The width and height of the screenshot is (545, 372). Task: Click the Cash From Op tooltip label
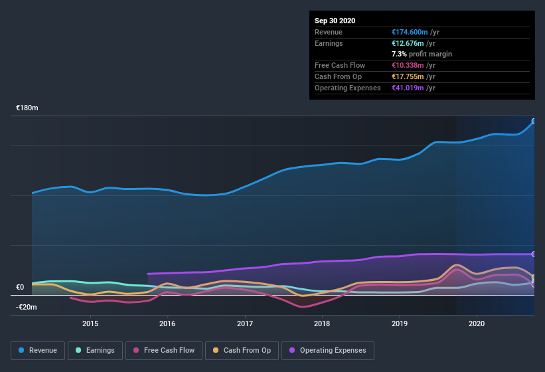(x=338, y=76)
